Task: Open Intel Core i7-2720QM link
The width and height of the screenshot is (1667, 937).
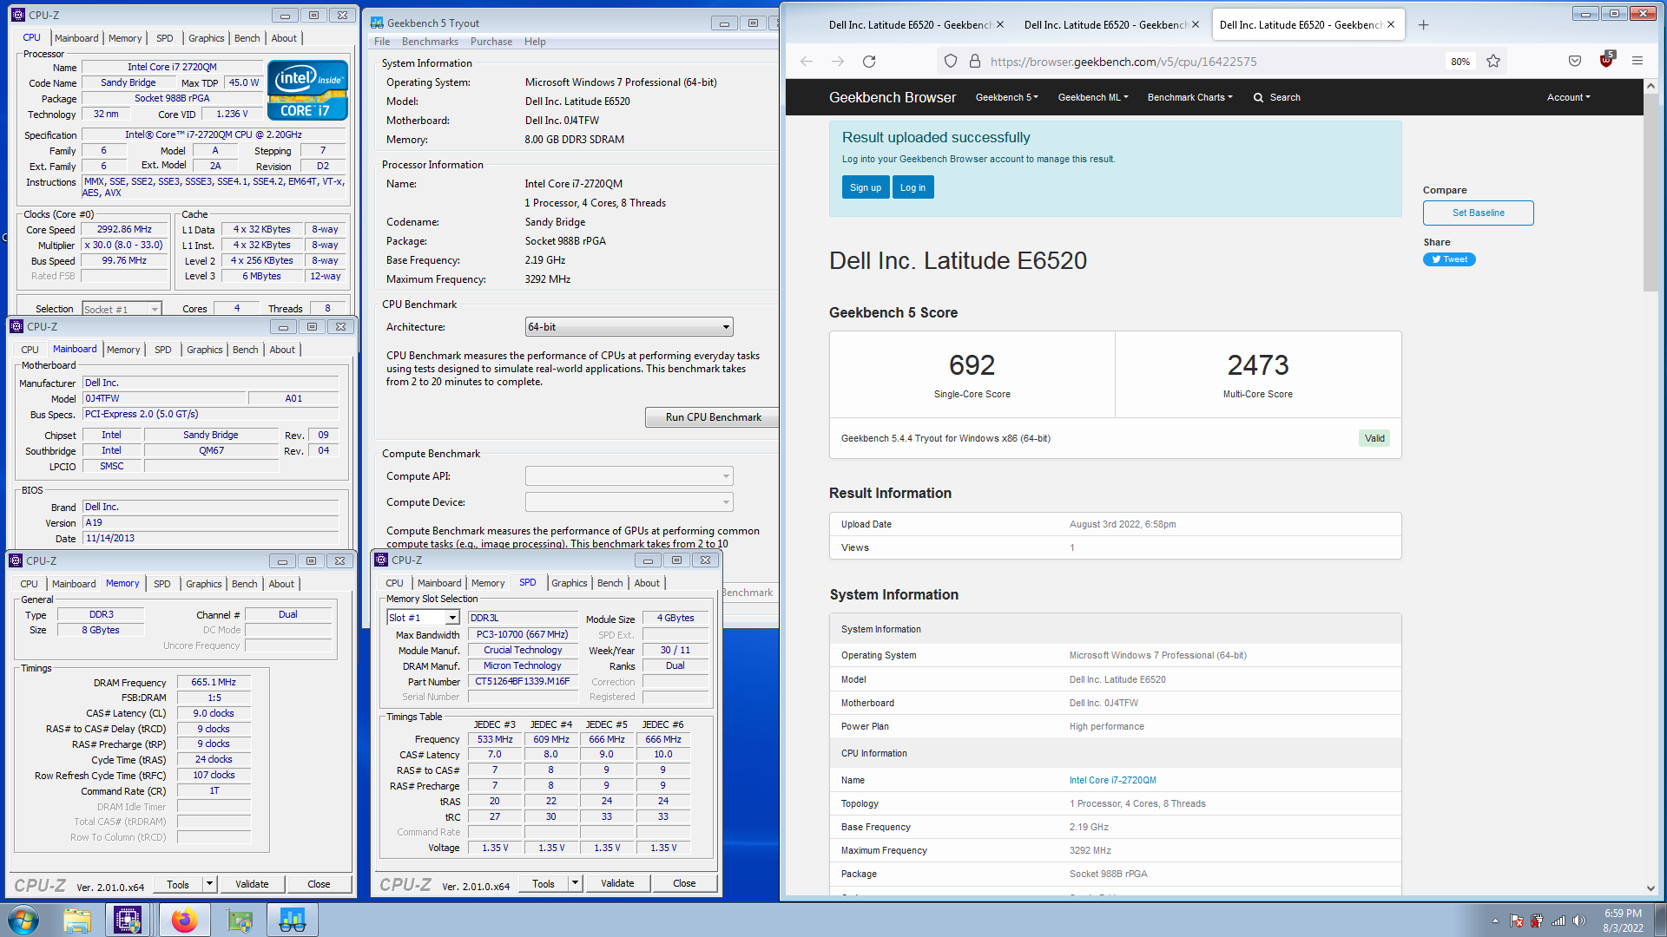Action: point(1112,780)
